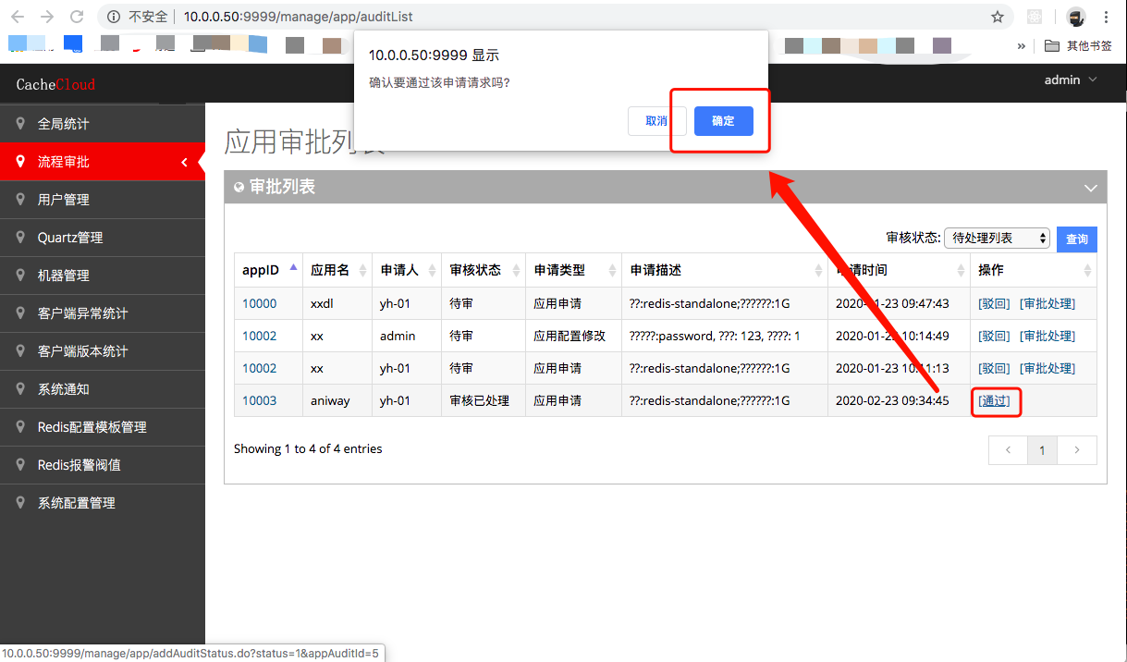Click pagination previous arrow
The width and height of the screenshot is (1127, 662).
1009,450
